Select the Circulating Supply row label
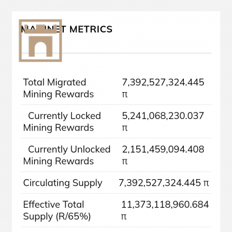Screen dimensions: 232x232 click(x=63, y=183)
